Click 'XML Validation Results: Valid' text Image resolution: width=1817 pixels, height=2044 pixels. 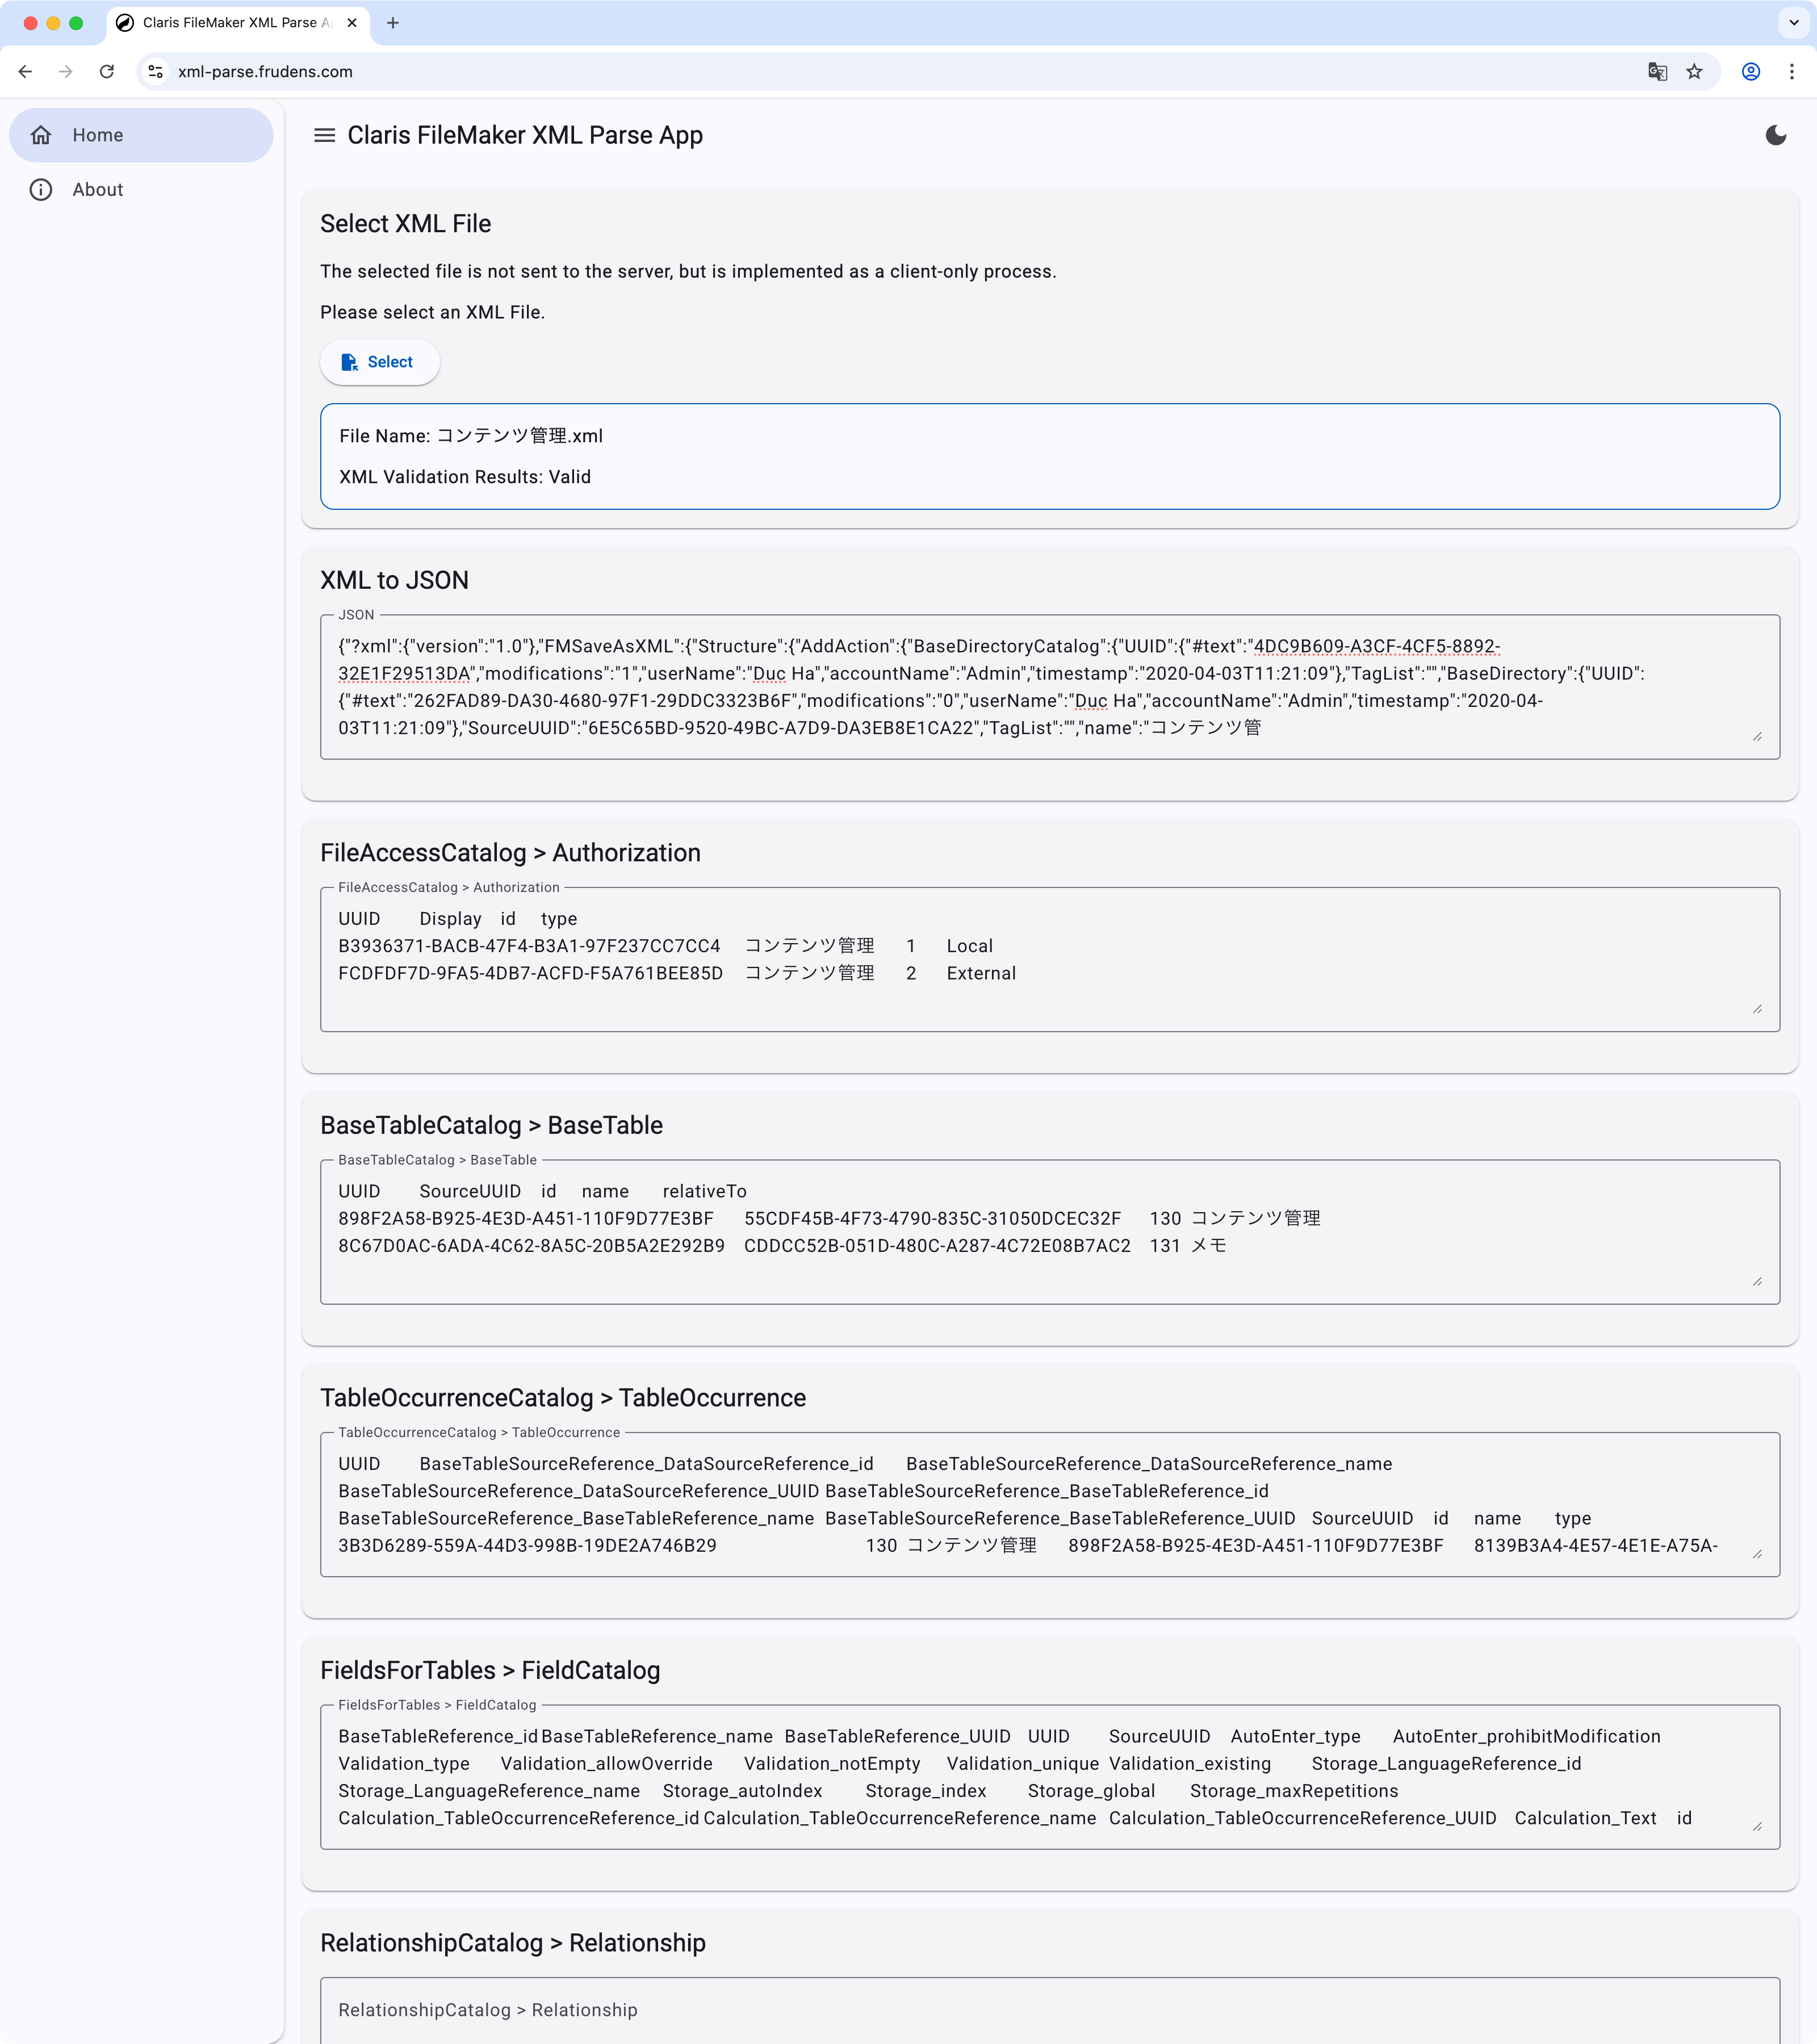click(465, 477)
